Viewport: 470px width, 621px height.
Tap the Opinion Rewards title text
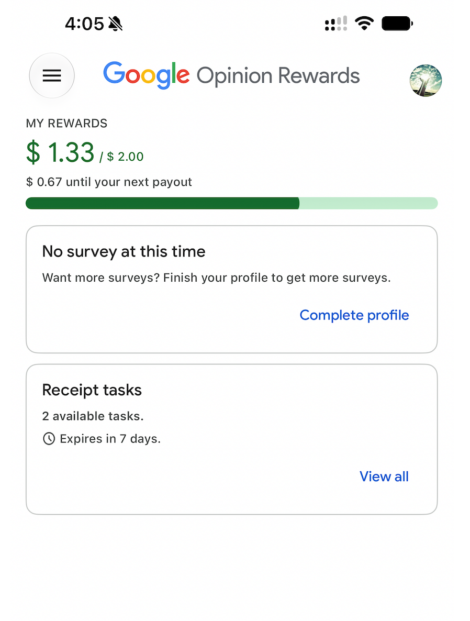278,75
